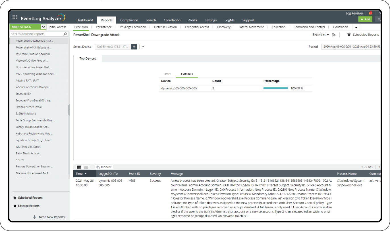
Task: Open the Powershell AMSI Bypass report
Action: (33, 47)
